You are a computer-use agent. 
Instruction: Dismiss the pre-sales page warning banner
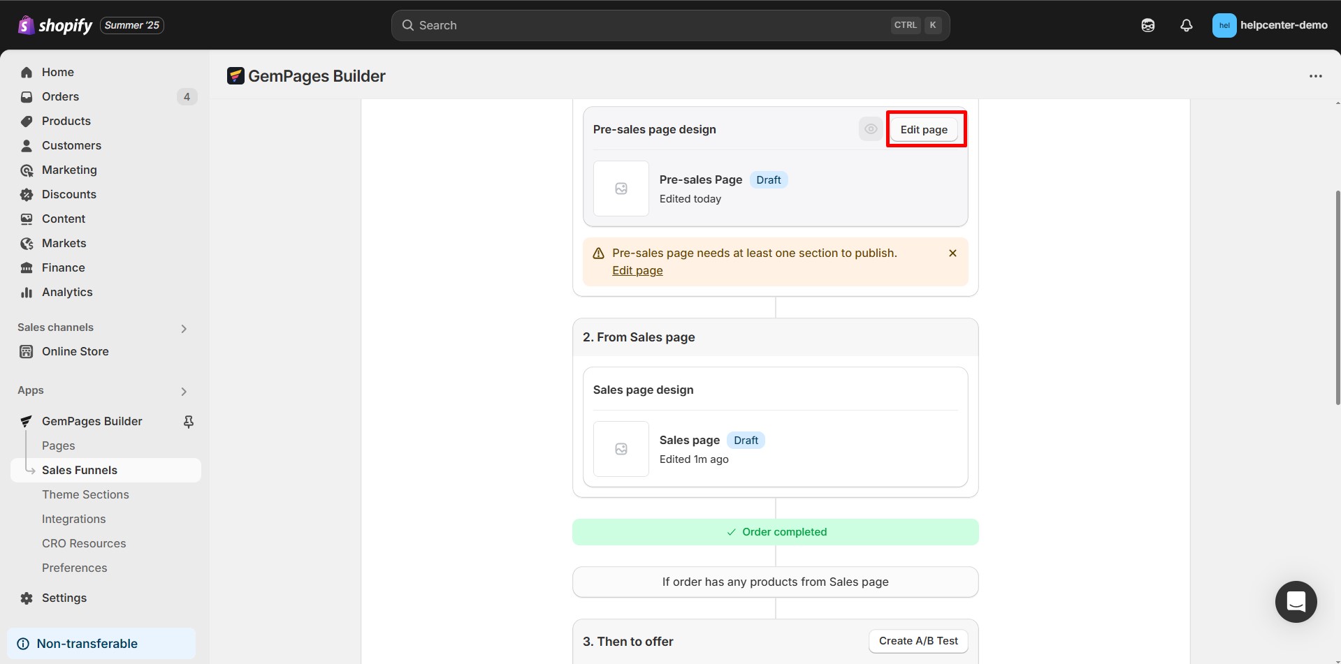point(952,253)
